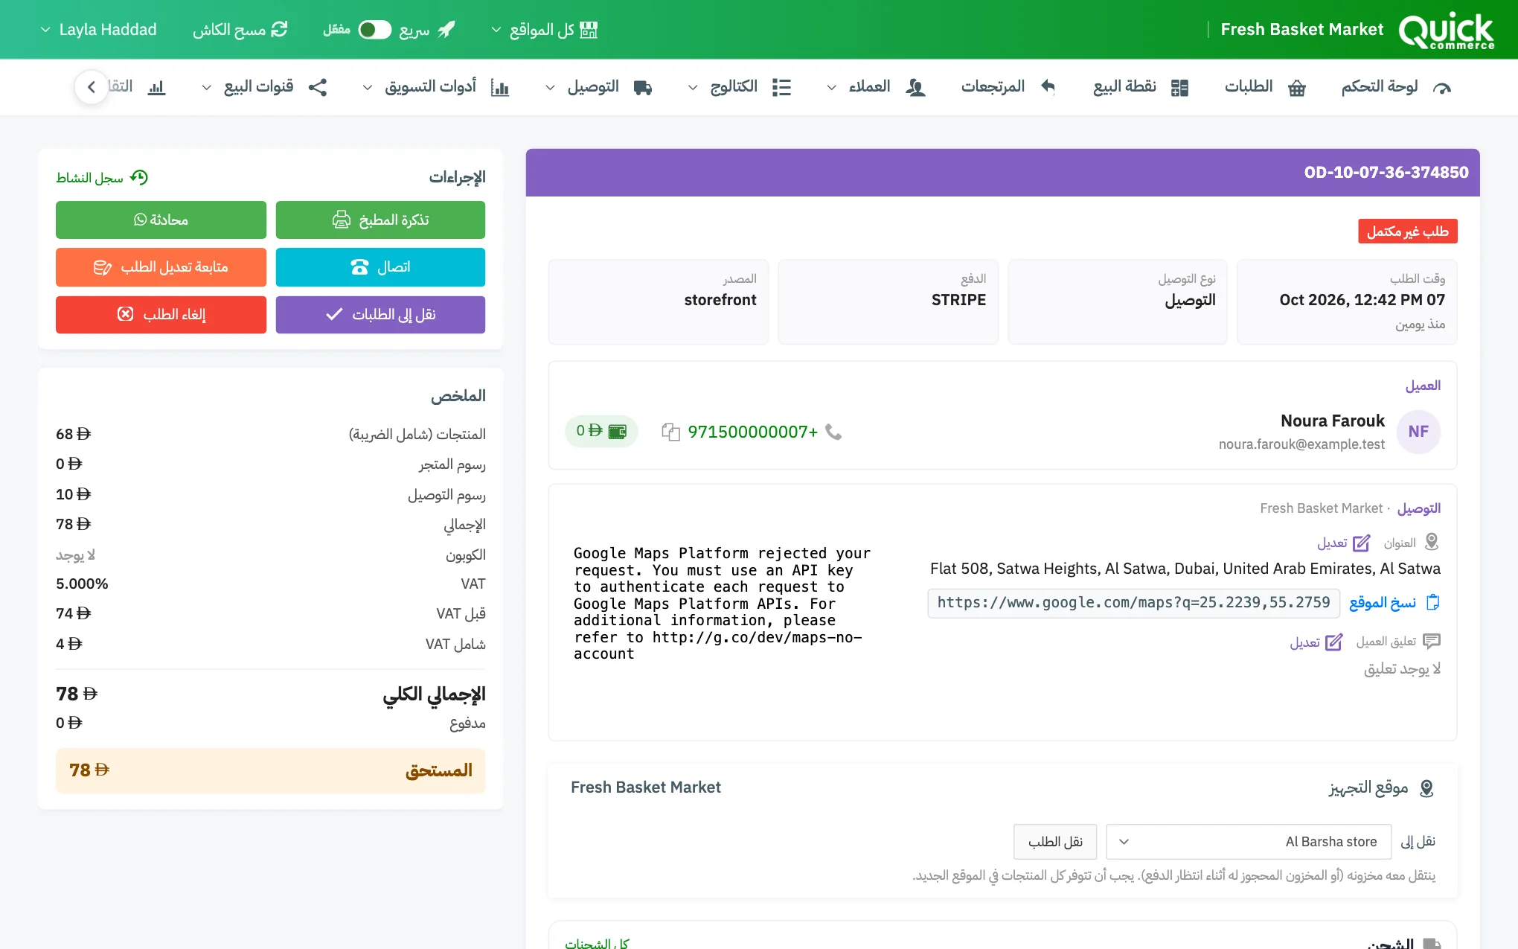Click the customers person icon

(x=916, y=88)
